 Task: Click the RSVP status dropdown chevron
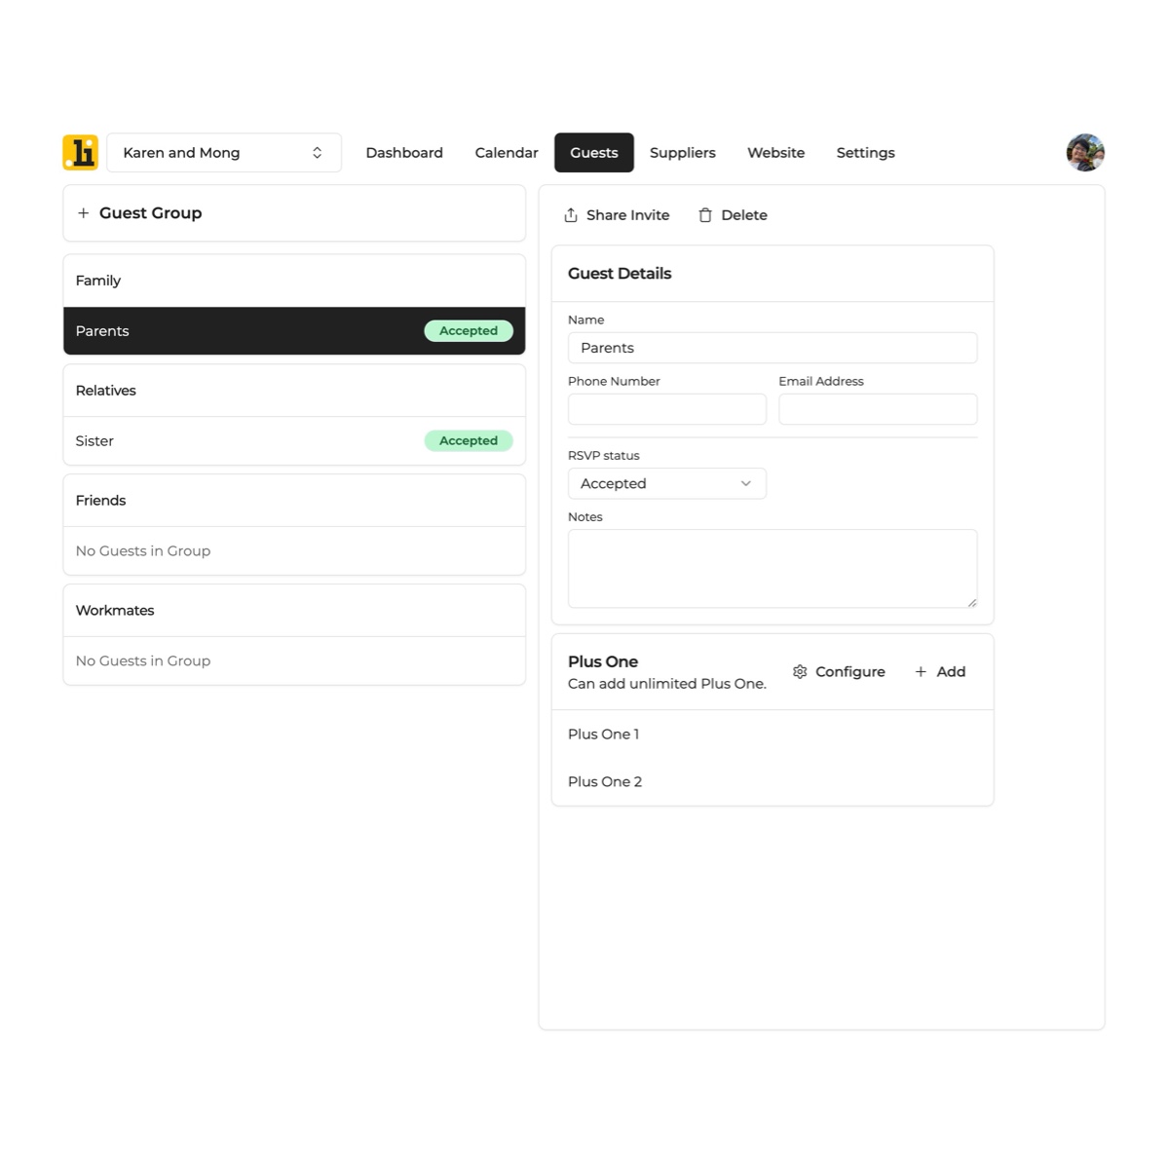(x=746, y=484)
